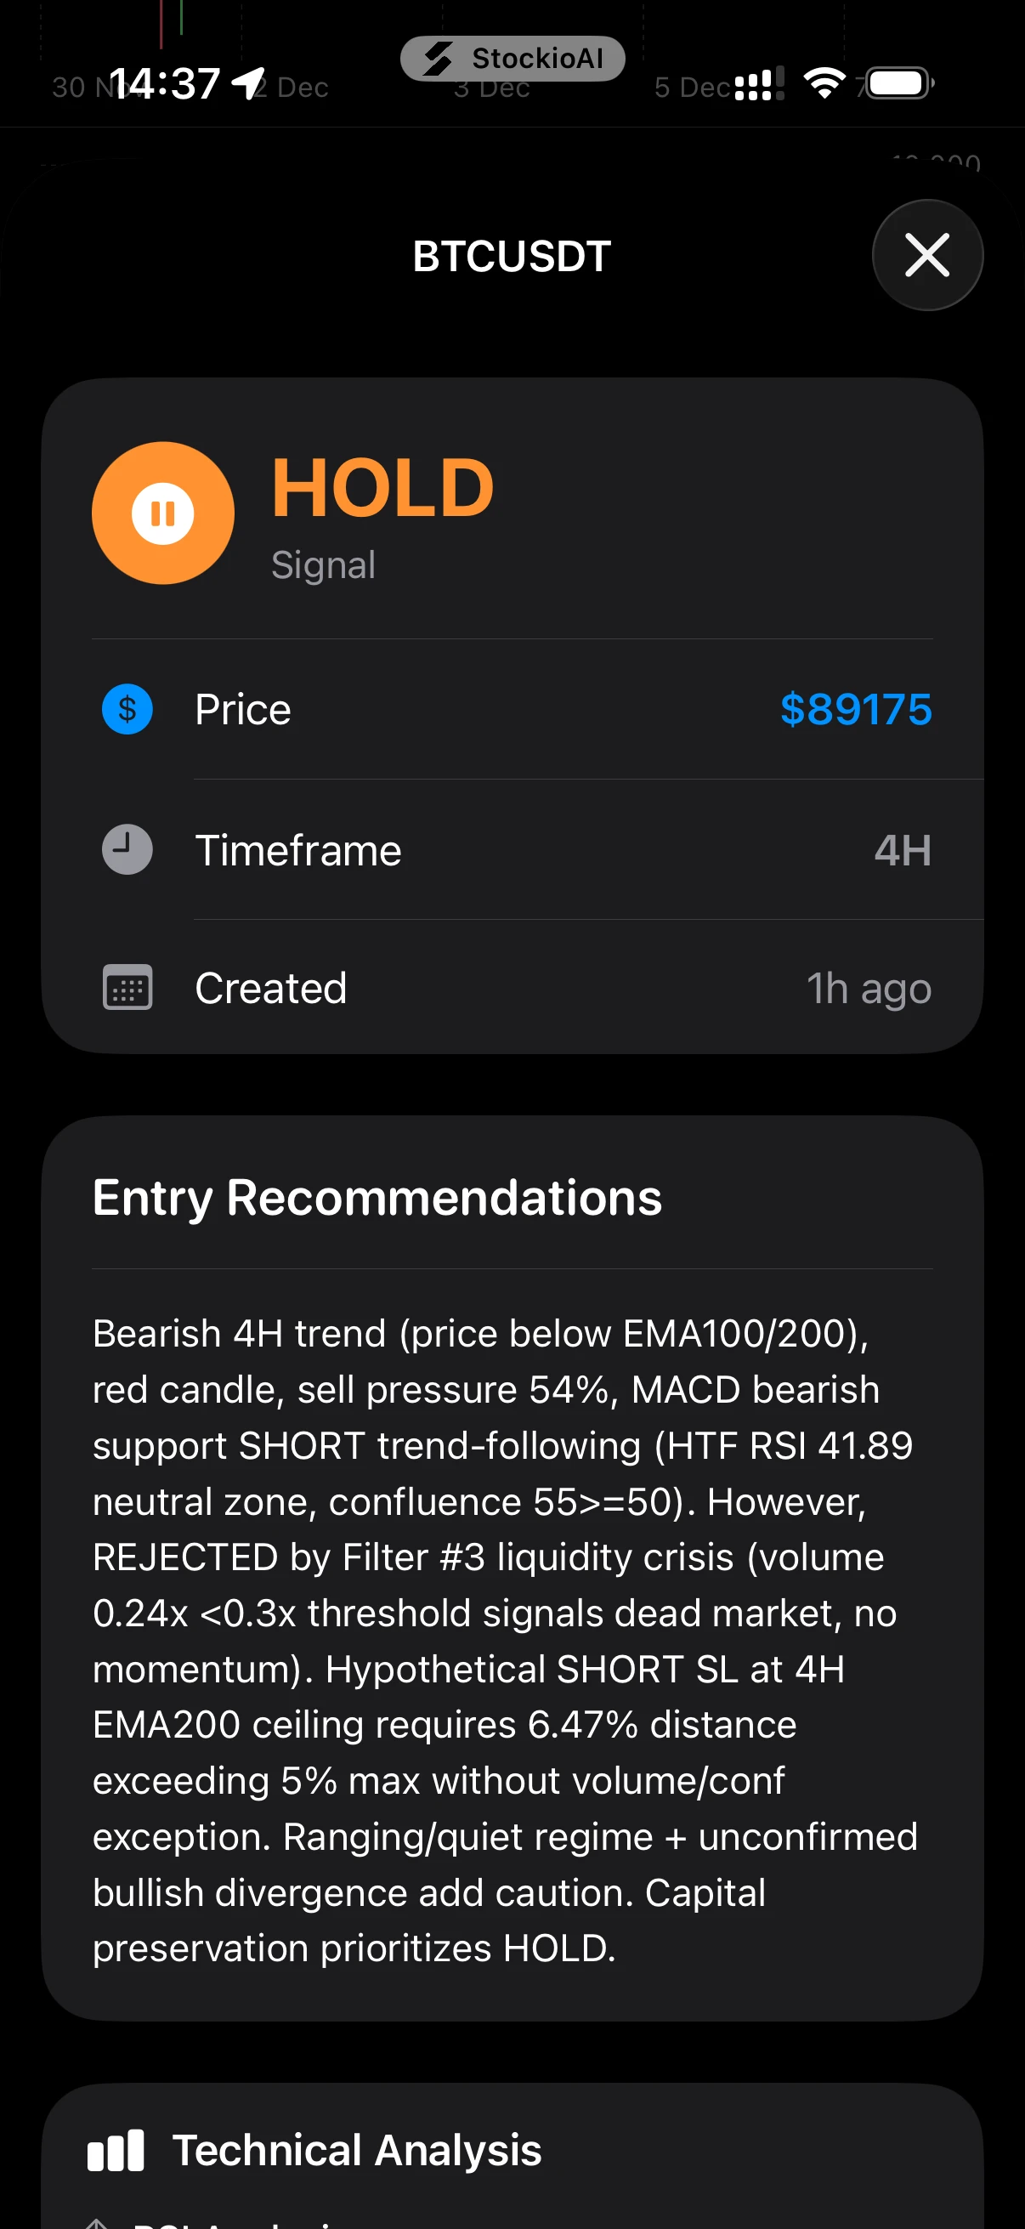Image resolution: width=1025 pixels, height=2229 pixels.
Task: Tap the Entry Recommendations heading
Action: [x=377, y=1198]
